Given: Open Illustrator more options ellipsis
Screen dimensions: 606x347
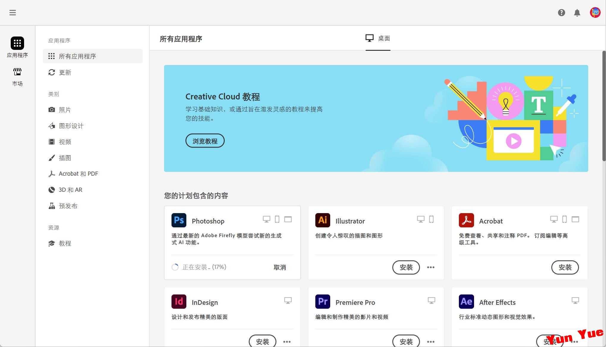Looking at the screenshot, I should 431,267.
